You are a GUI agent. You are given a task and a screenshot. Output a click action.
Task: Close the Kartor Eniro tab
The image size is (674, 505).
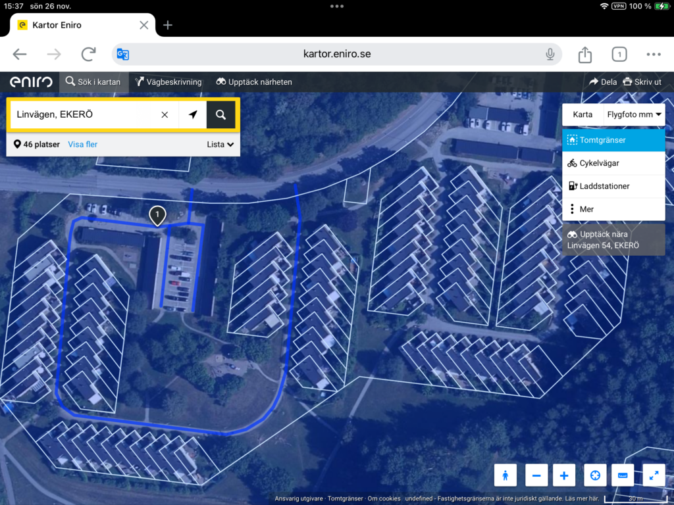point(144,26)
